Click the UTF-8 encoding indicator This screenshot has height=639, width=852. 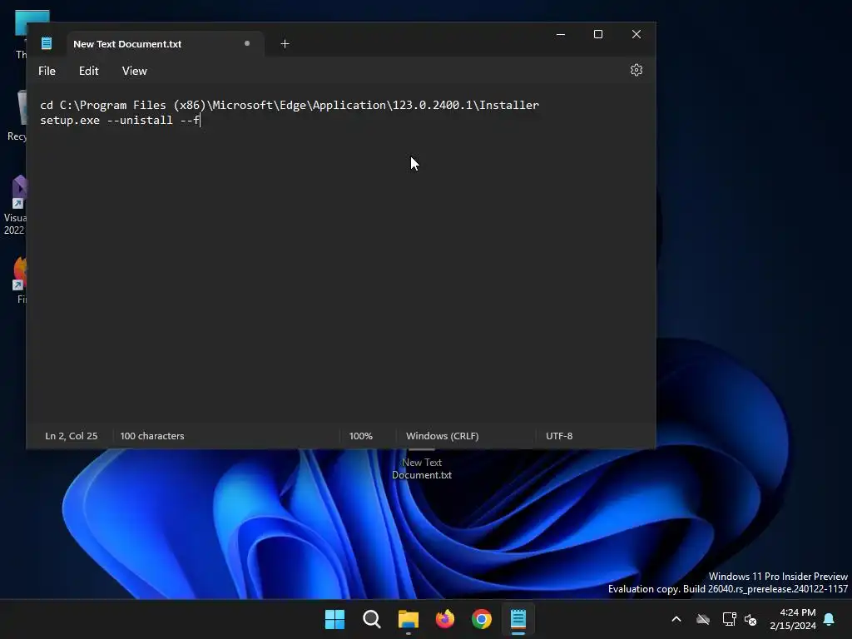pyautogui.click(x=559, y=436)
